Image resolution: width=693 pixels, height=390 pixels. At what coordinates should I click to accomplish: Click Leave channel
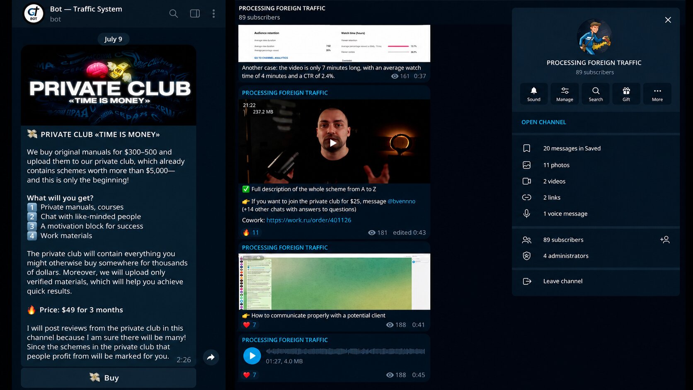click(596, 281)
